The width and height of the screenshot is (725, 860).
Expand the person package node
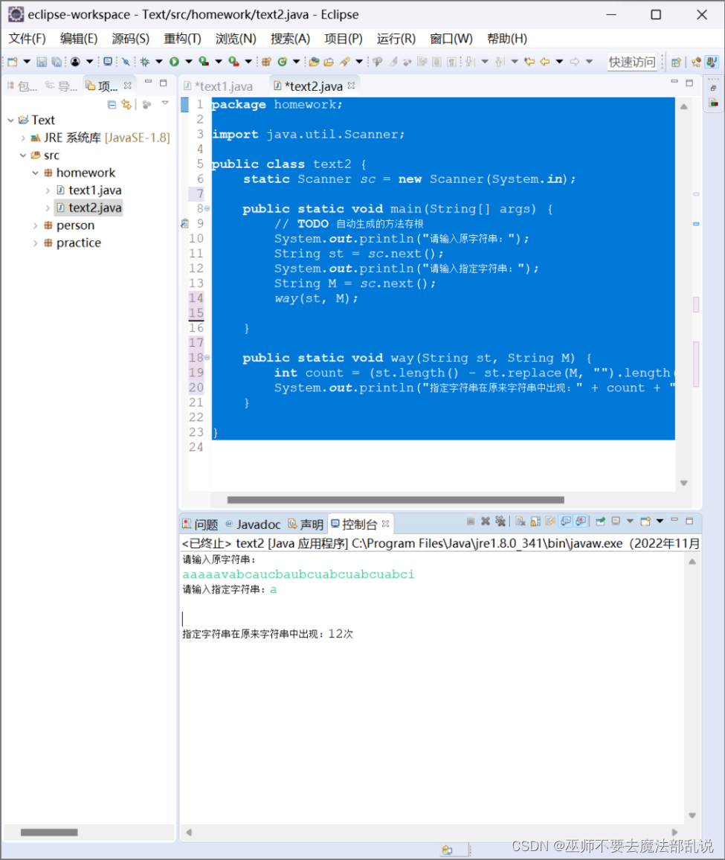(35, 225)
